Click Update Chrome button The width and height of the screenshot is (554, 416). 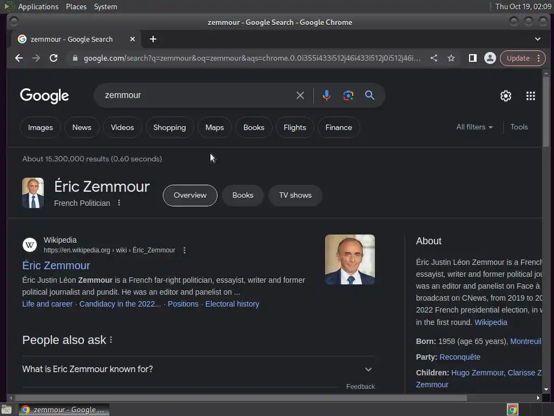(518, 58)
